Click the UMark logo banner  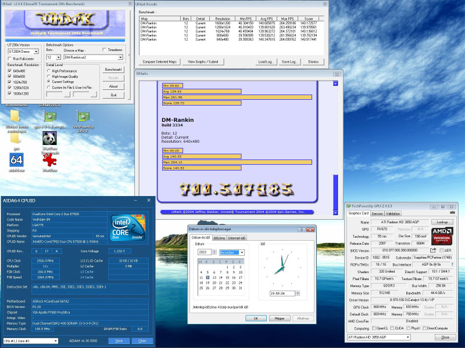tap(65, 24)
